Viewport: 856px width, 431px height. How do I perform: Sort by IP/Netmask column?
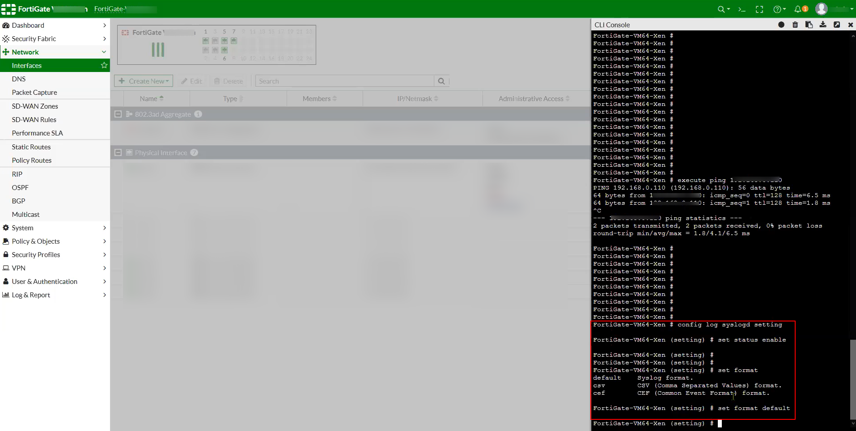pyautogui.click(x=418, y=98)
